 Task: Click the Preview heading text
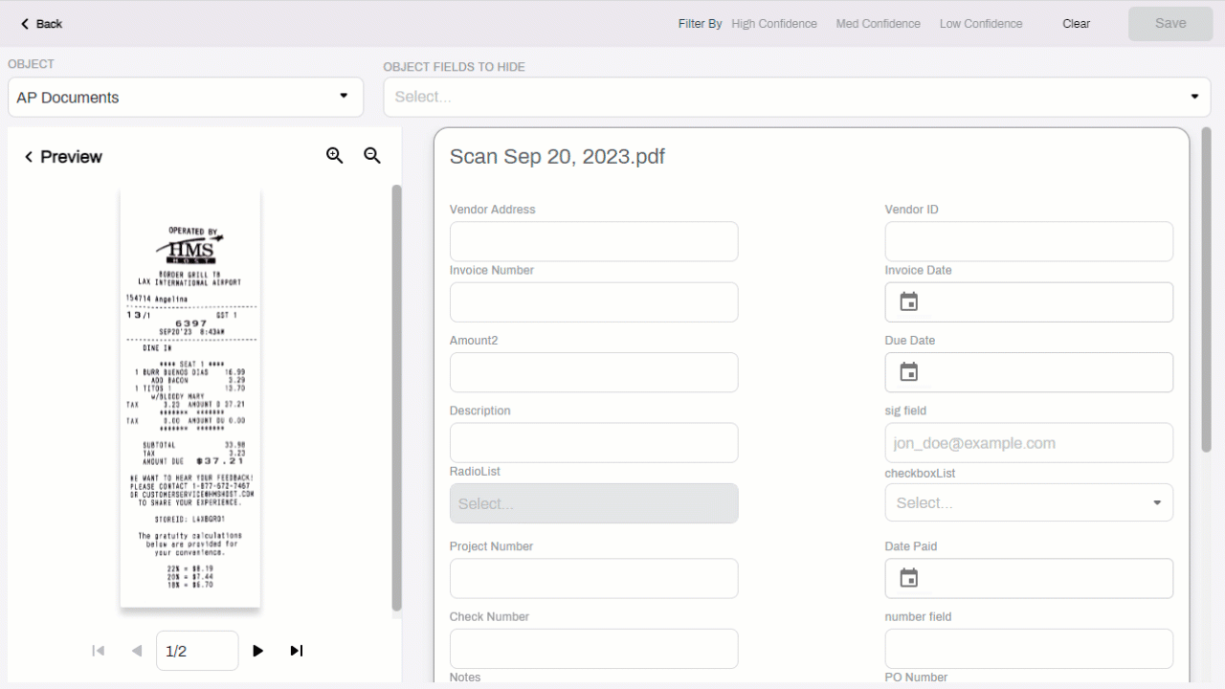[71, 157]
